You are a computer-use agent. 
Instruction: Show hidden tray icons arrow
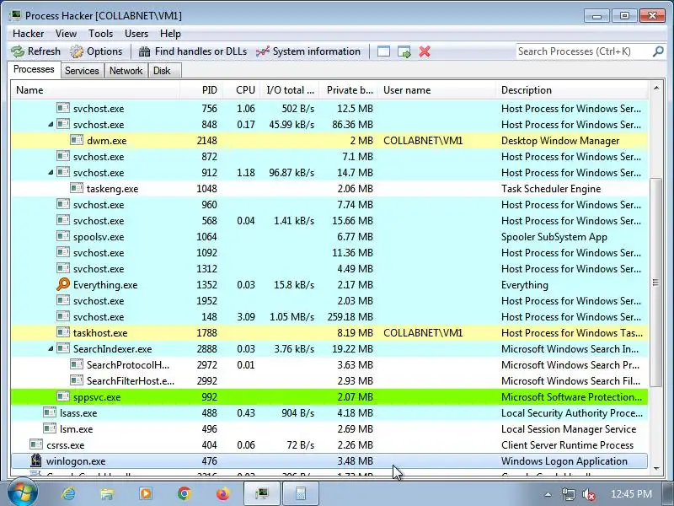(x=548, y=494)
